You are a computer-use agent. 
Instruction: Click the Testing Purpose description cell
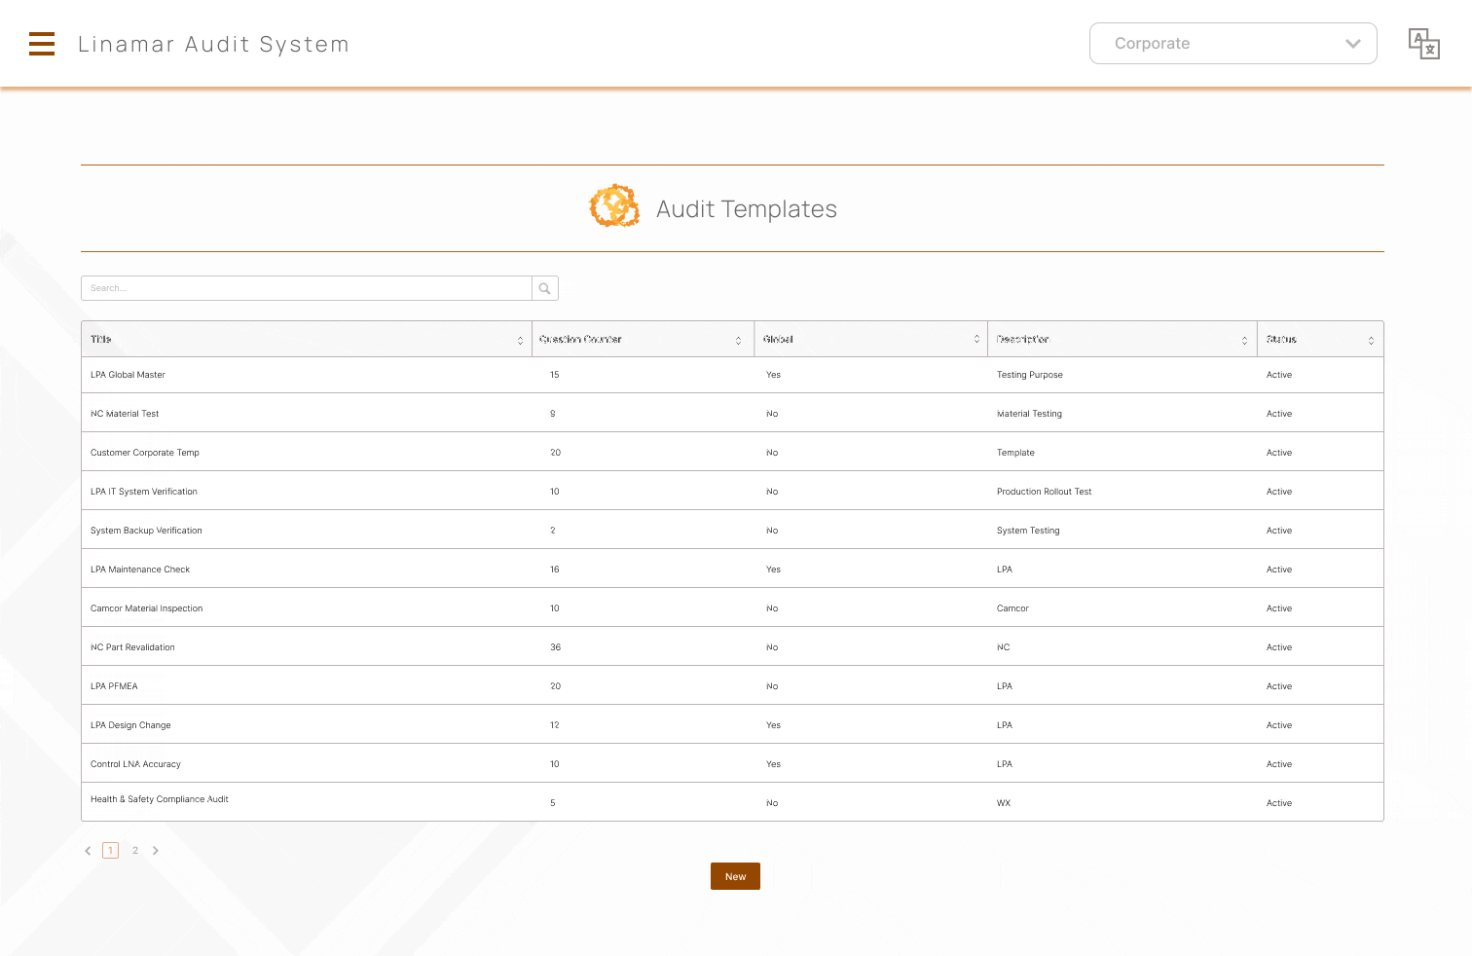[x=1030, y=375]
